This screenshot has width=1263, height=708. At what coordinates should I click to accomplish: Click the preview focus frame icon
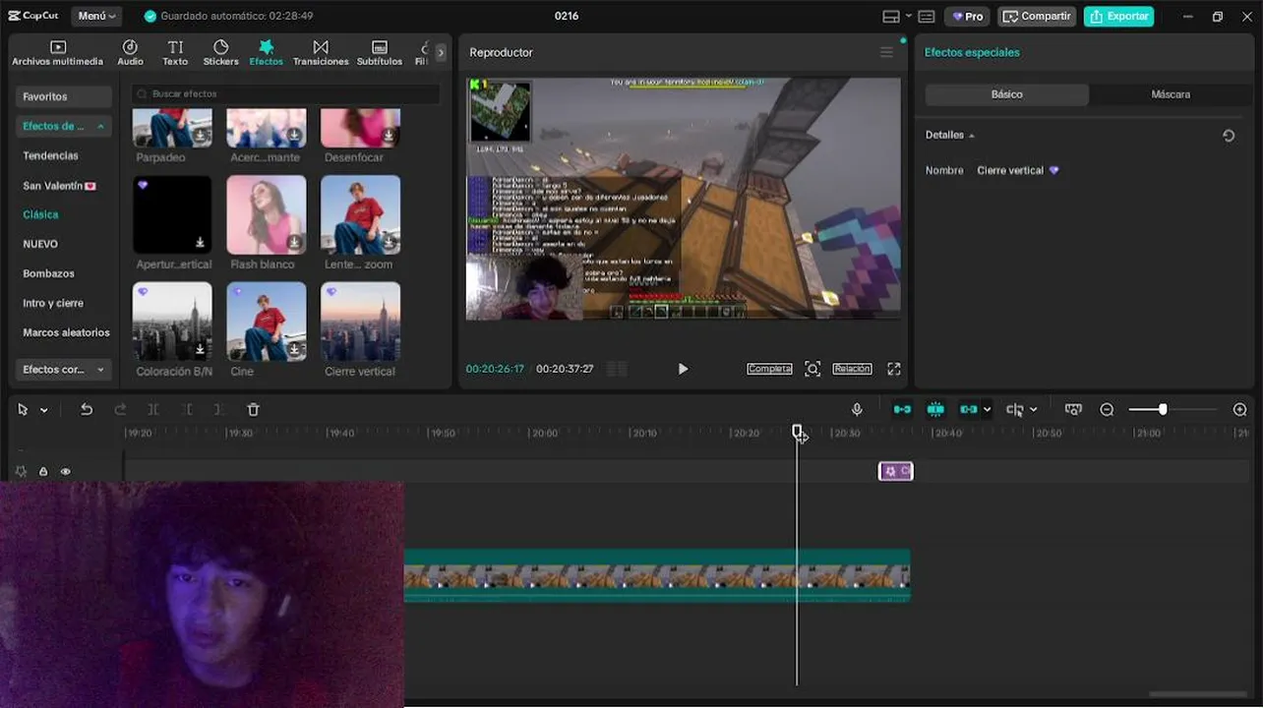(x=812, y=369)
